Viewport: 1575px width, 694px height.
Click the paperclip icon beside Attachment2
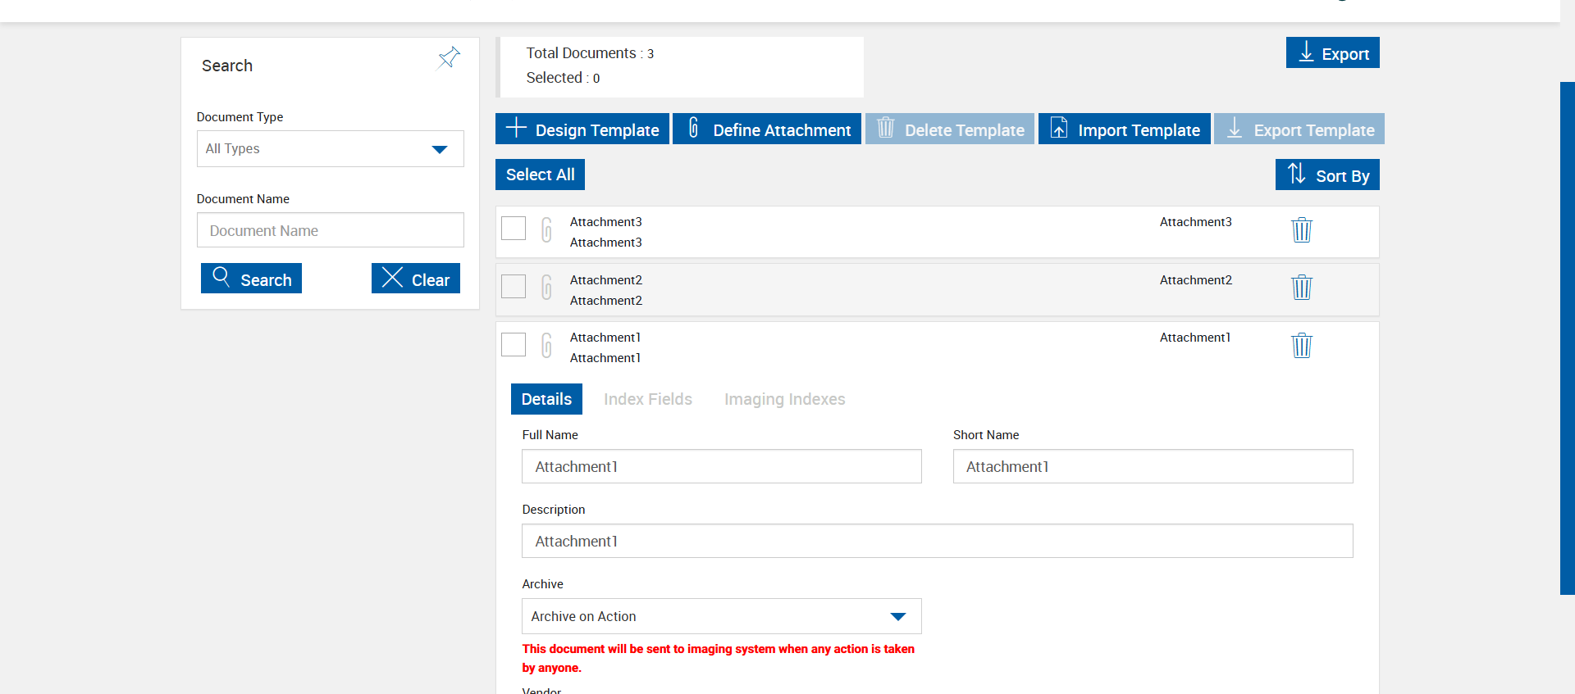(x=546, y=288)
